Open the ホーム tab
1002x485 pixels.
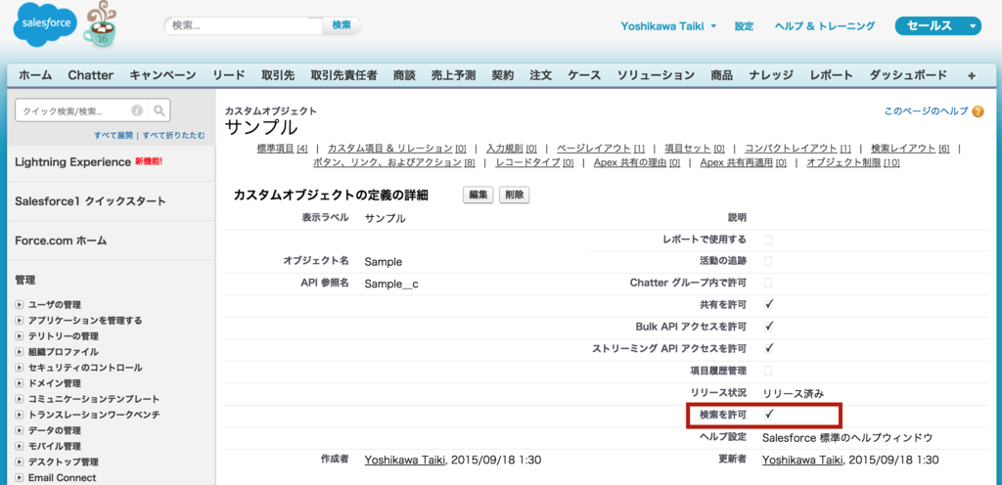35,75
